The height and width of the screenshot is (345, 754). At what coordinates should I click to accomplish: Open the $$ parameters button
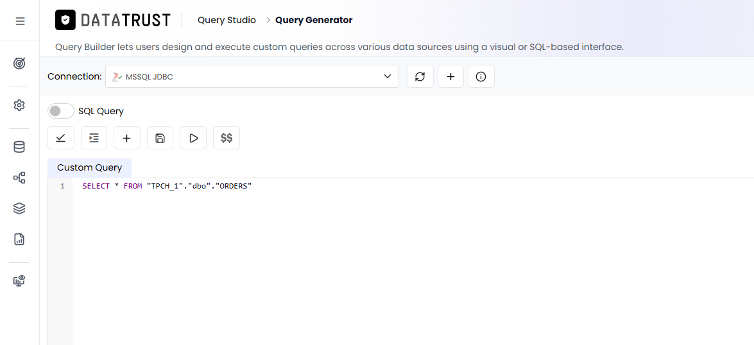point(227,139)
